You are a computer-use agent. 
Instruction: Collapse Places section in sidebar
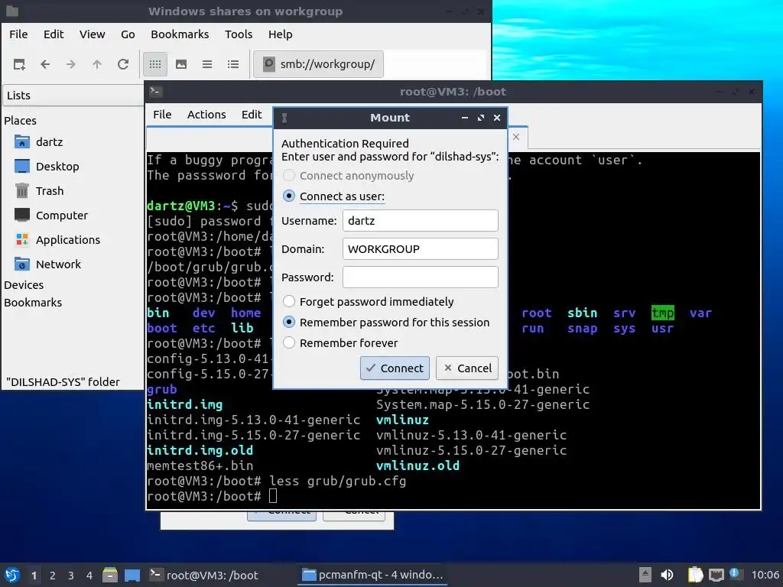click(x=20, y=121)
